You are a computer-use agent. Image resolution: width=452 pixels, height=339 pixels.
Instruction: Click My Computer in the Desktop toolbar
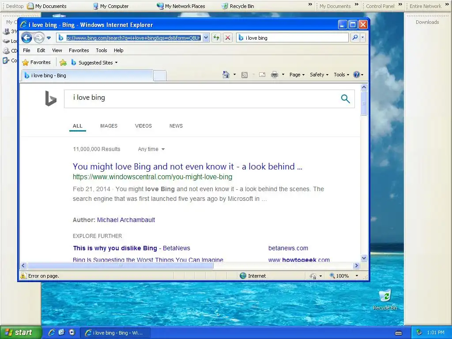(110, 6)
